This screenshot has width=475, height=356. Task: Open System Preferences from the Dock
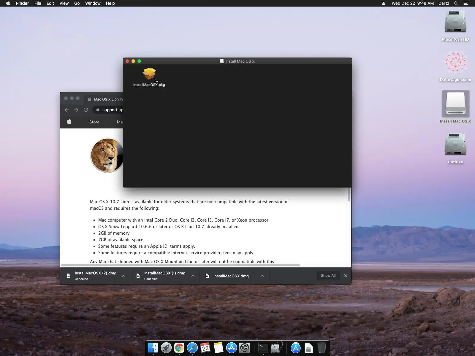click(245, 348)
